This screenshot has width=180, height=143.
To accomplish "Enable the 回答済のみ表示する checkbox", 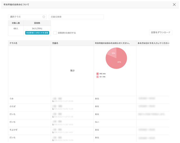I will [x=55, y=33].
